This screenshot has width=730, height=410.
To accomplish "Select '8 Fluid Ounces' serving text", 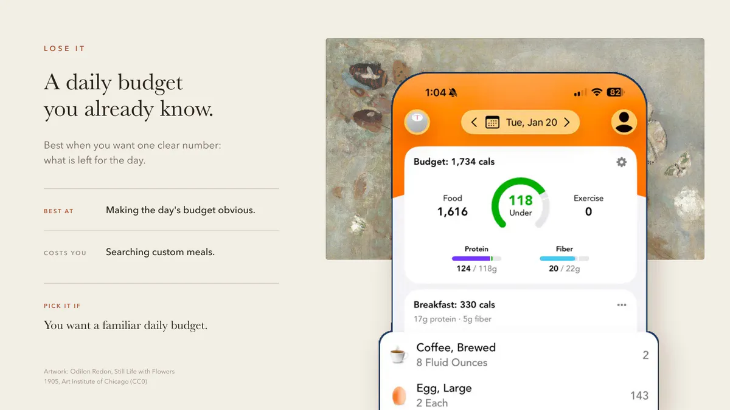I will (451, 363).
